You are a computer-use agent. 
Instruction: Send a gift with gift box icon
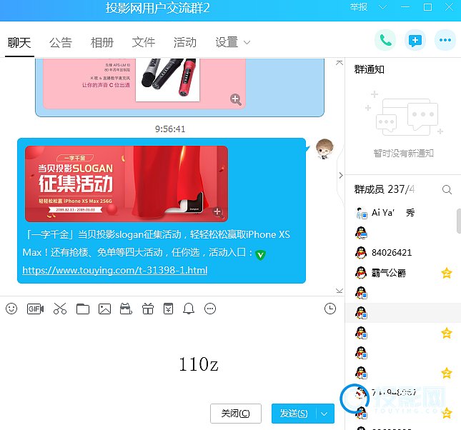(x=148, y=309)
